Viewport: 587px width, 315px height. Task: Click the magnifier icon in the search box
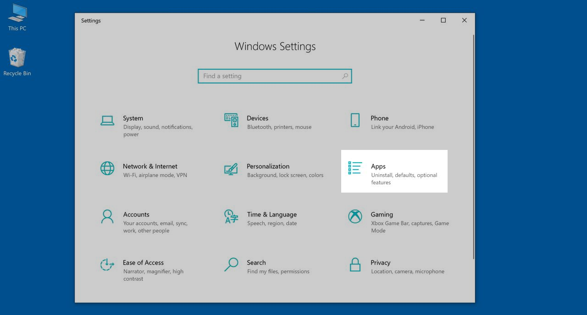coord(345,76)
